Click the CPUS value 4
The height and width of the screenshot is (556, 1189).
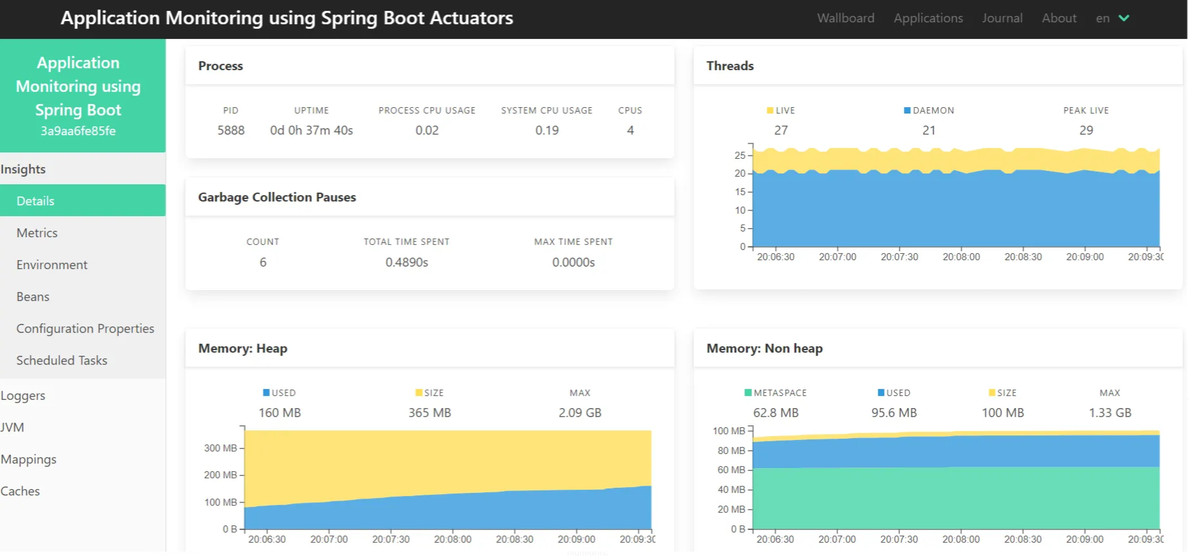[x=631, y=130]
